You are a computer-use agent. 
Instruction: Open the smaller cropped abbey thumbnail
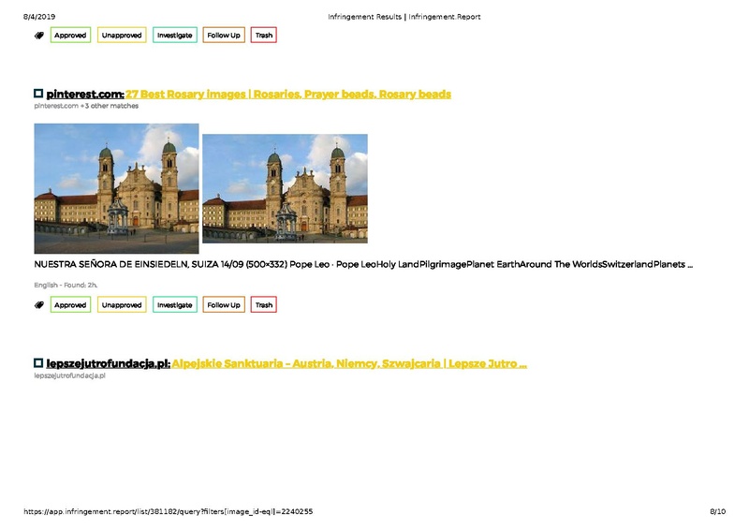[286, 189]
